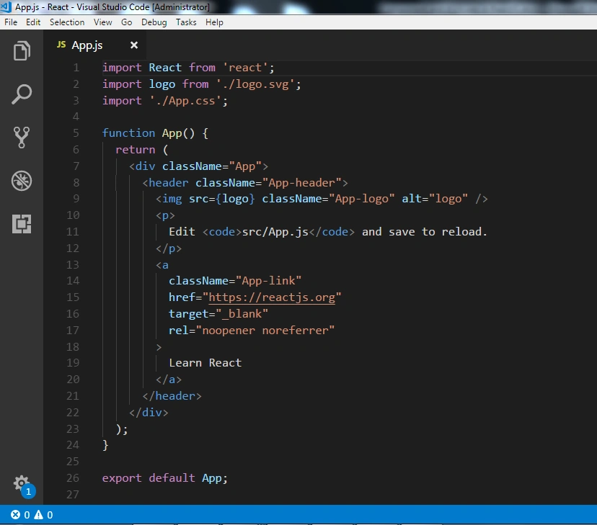This screenshot has height=525, width=597.
Task: Open the Help menu
Action: click(x=214, y=22)
